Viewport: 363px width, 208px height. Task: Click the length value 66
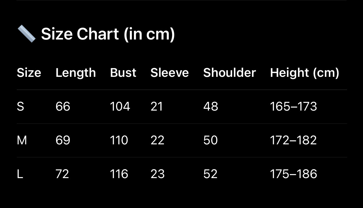click(63, 106)
